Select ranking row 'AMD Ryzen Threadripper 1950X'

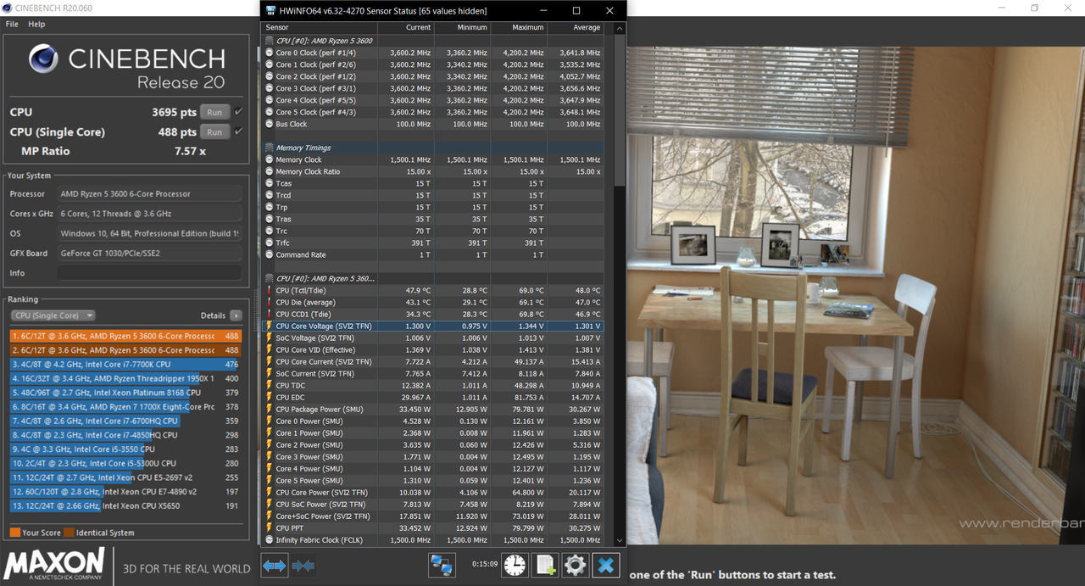point(125,378)
